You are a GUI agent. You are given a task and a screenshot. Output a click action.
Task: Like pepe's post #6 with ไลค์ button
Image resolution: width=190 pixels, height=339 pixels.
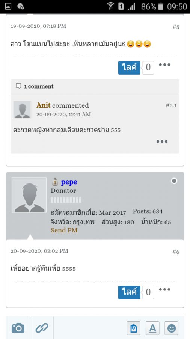tap(129, 292)
